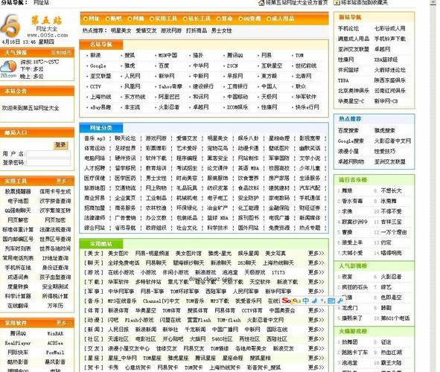
Task: Open 更多>> in the 军事 row
Action: pos(316,291)
